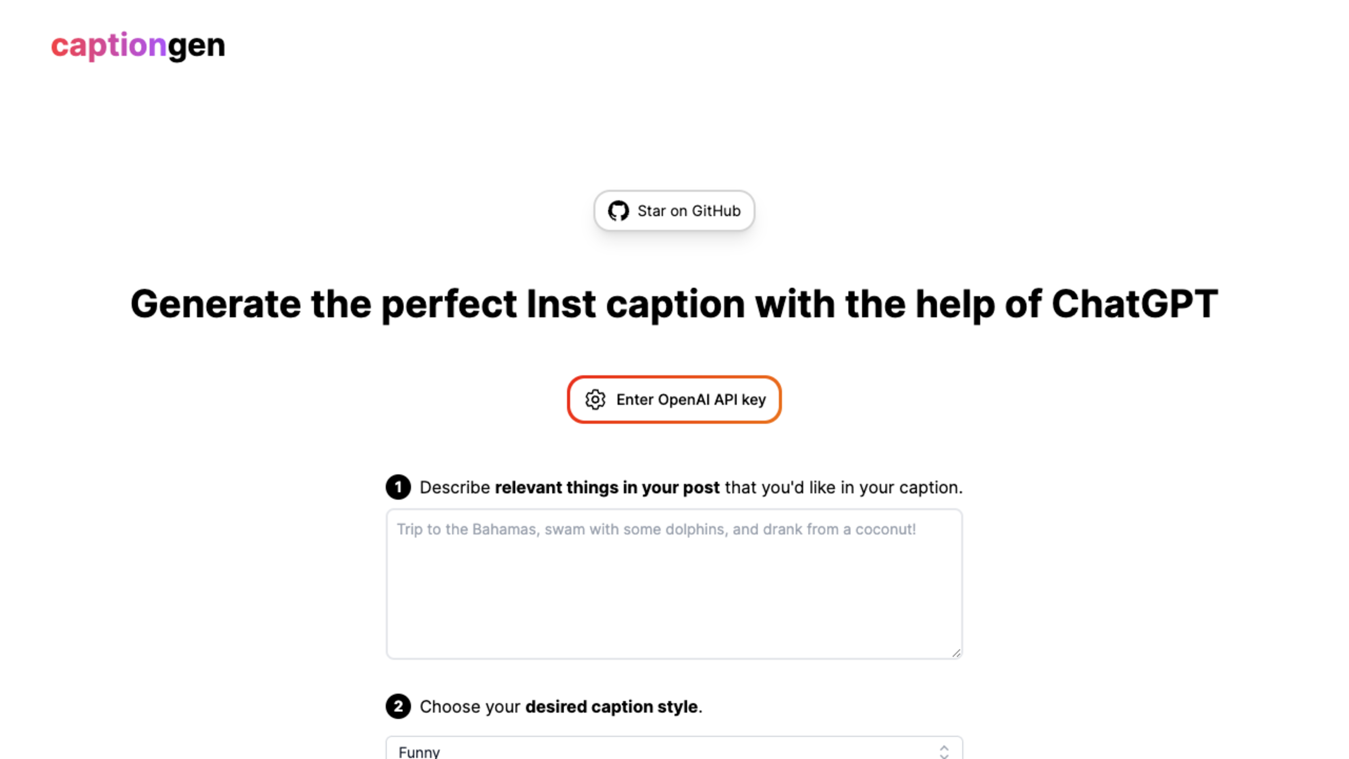Image resolution: width=1349 pixels, height=759 pixels.
Task: Click the word 'Choose' in step two
Action: (x=450, y=707)
